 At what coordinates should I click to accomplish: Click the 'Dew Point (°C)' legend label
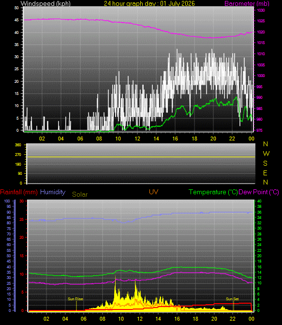click(x=259, y=192)
